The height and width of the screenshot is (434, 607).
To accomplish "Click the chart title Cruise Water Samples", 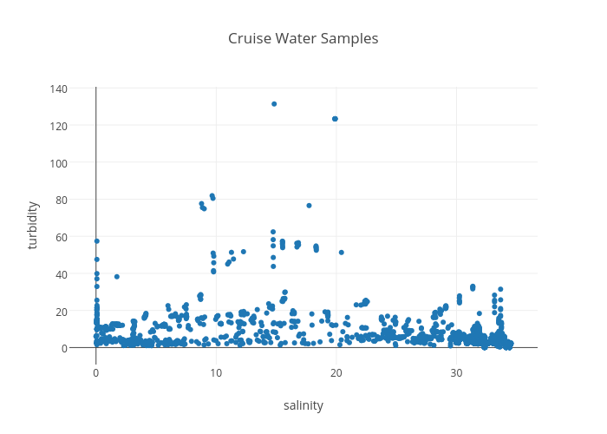I will click(x=303, y=39).
